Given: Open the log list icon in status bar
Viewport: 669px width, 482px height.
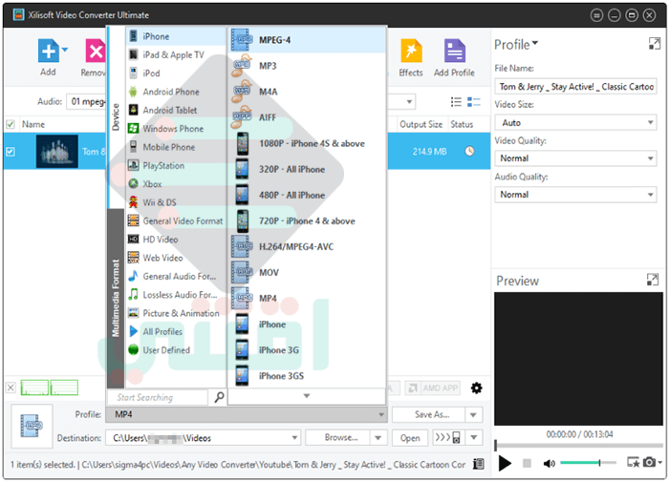Looking at the screenshot, I should pyautogui.click(x=479, y=464).
